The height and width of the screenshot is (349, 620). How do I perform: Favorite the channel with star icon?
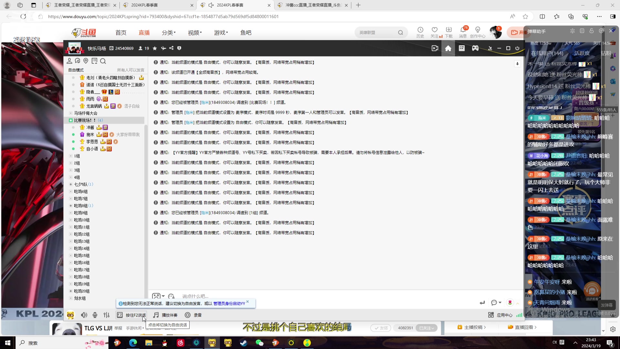155,48
